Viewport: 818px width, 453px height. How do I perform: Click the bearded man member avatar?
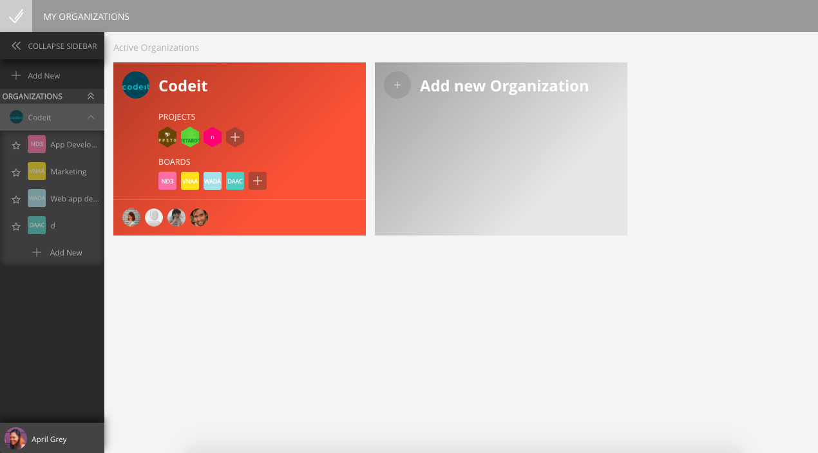point(199,217)
